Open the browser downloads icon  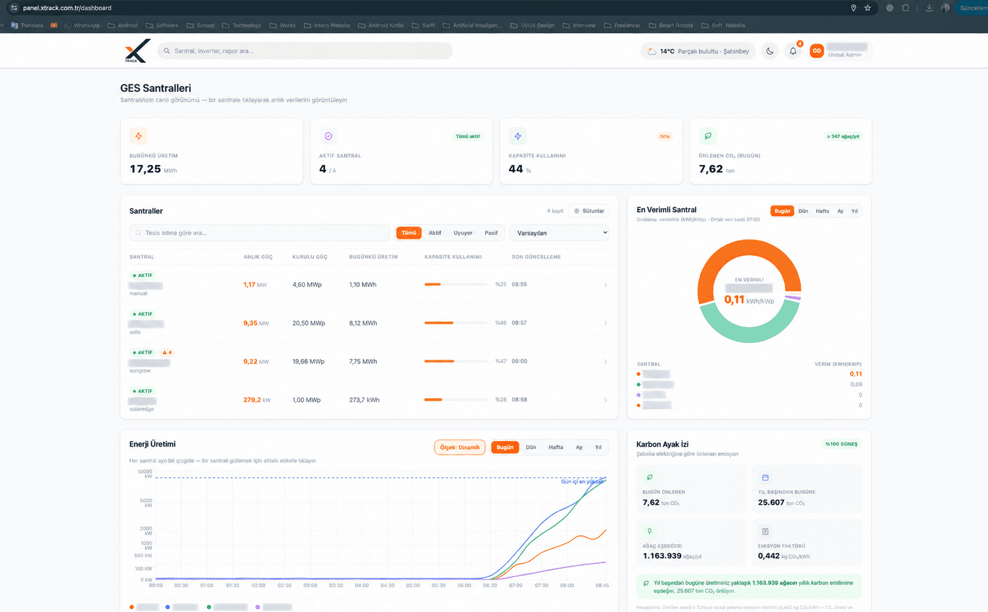[929, 8]
